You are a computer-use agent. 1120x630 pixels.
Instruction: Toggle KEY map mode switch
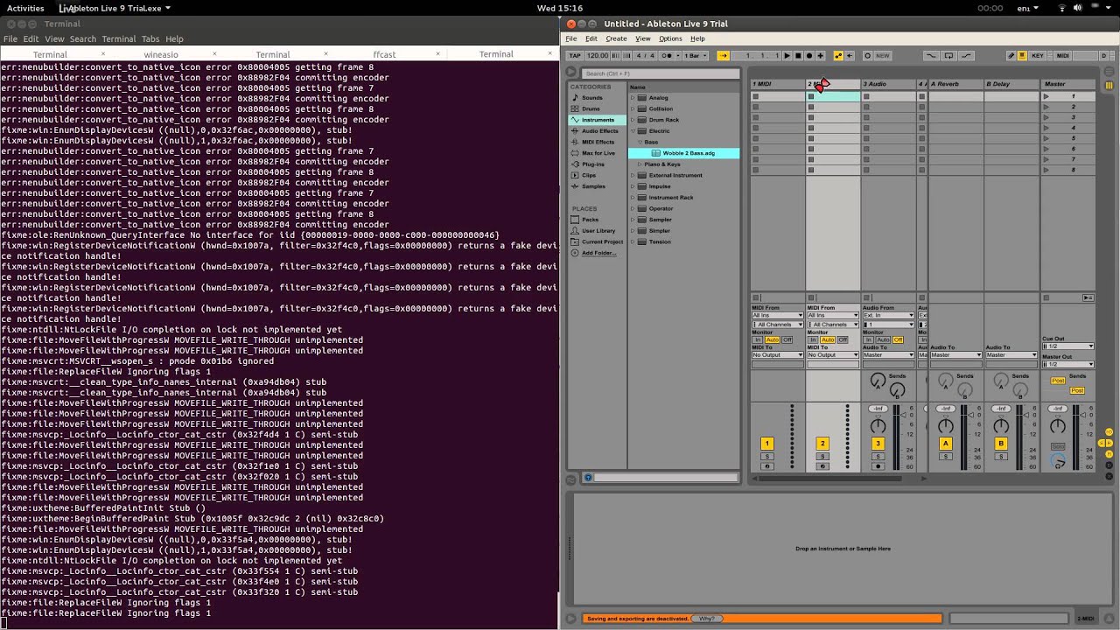click(1038, 55)
